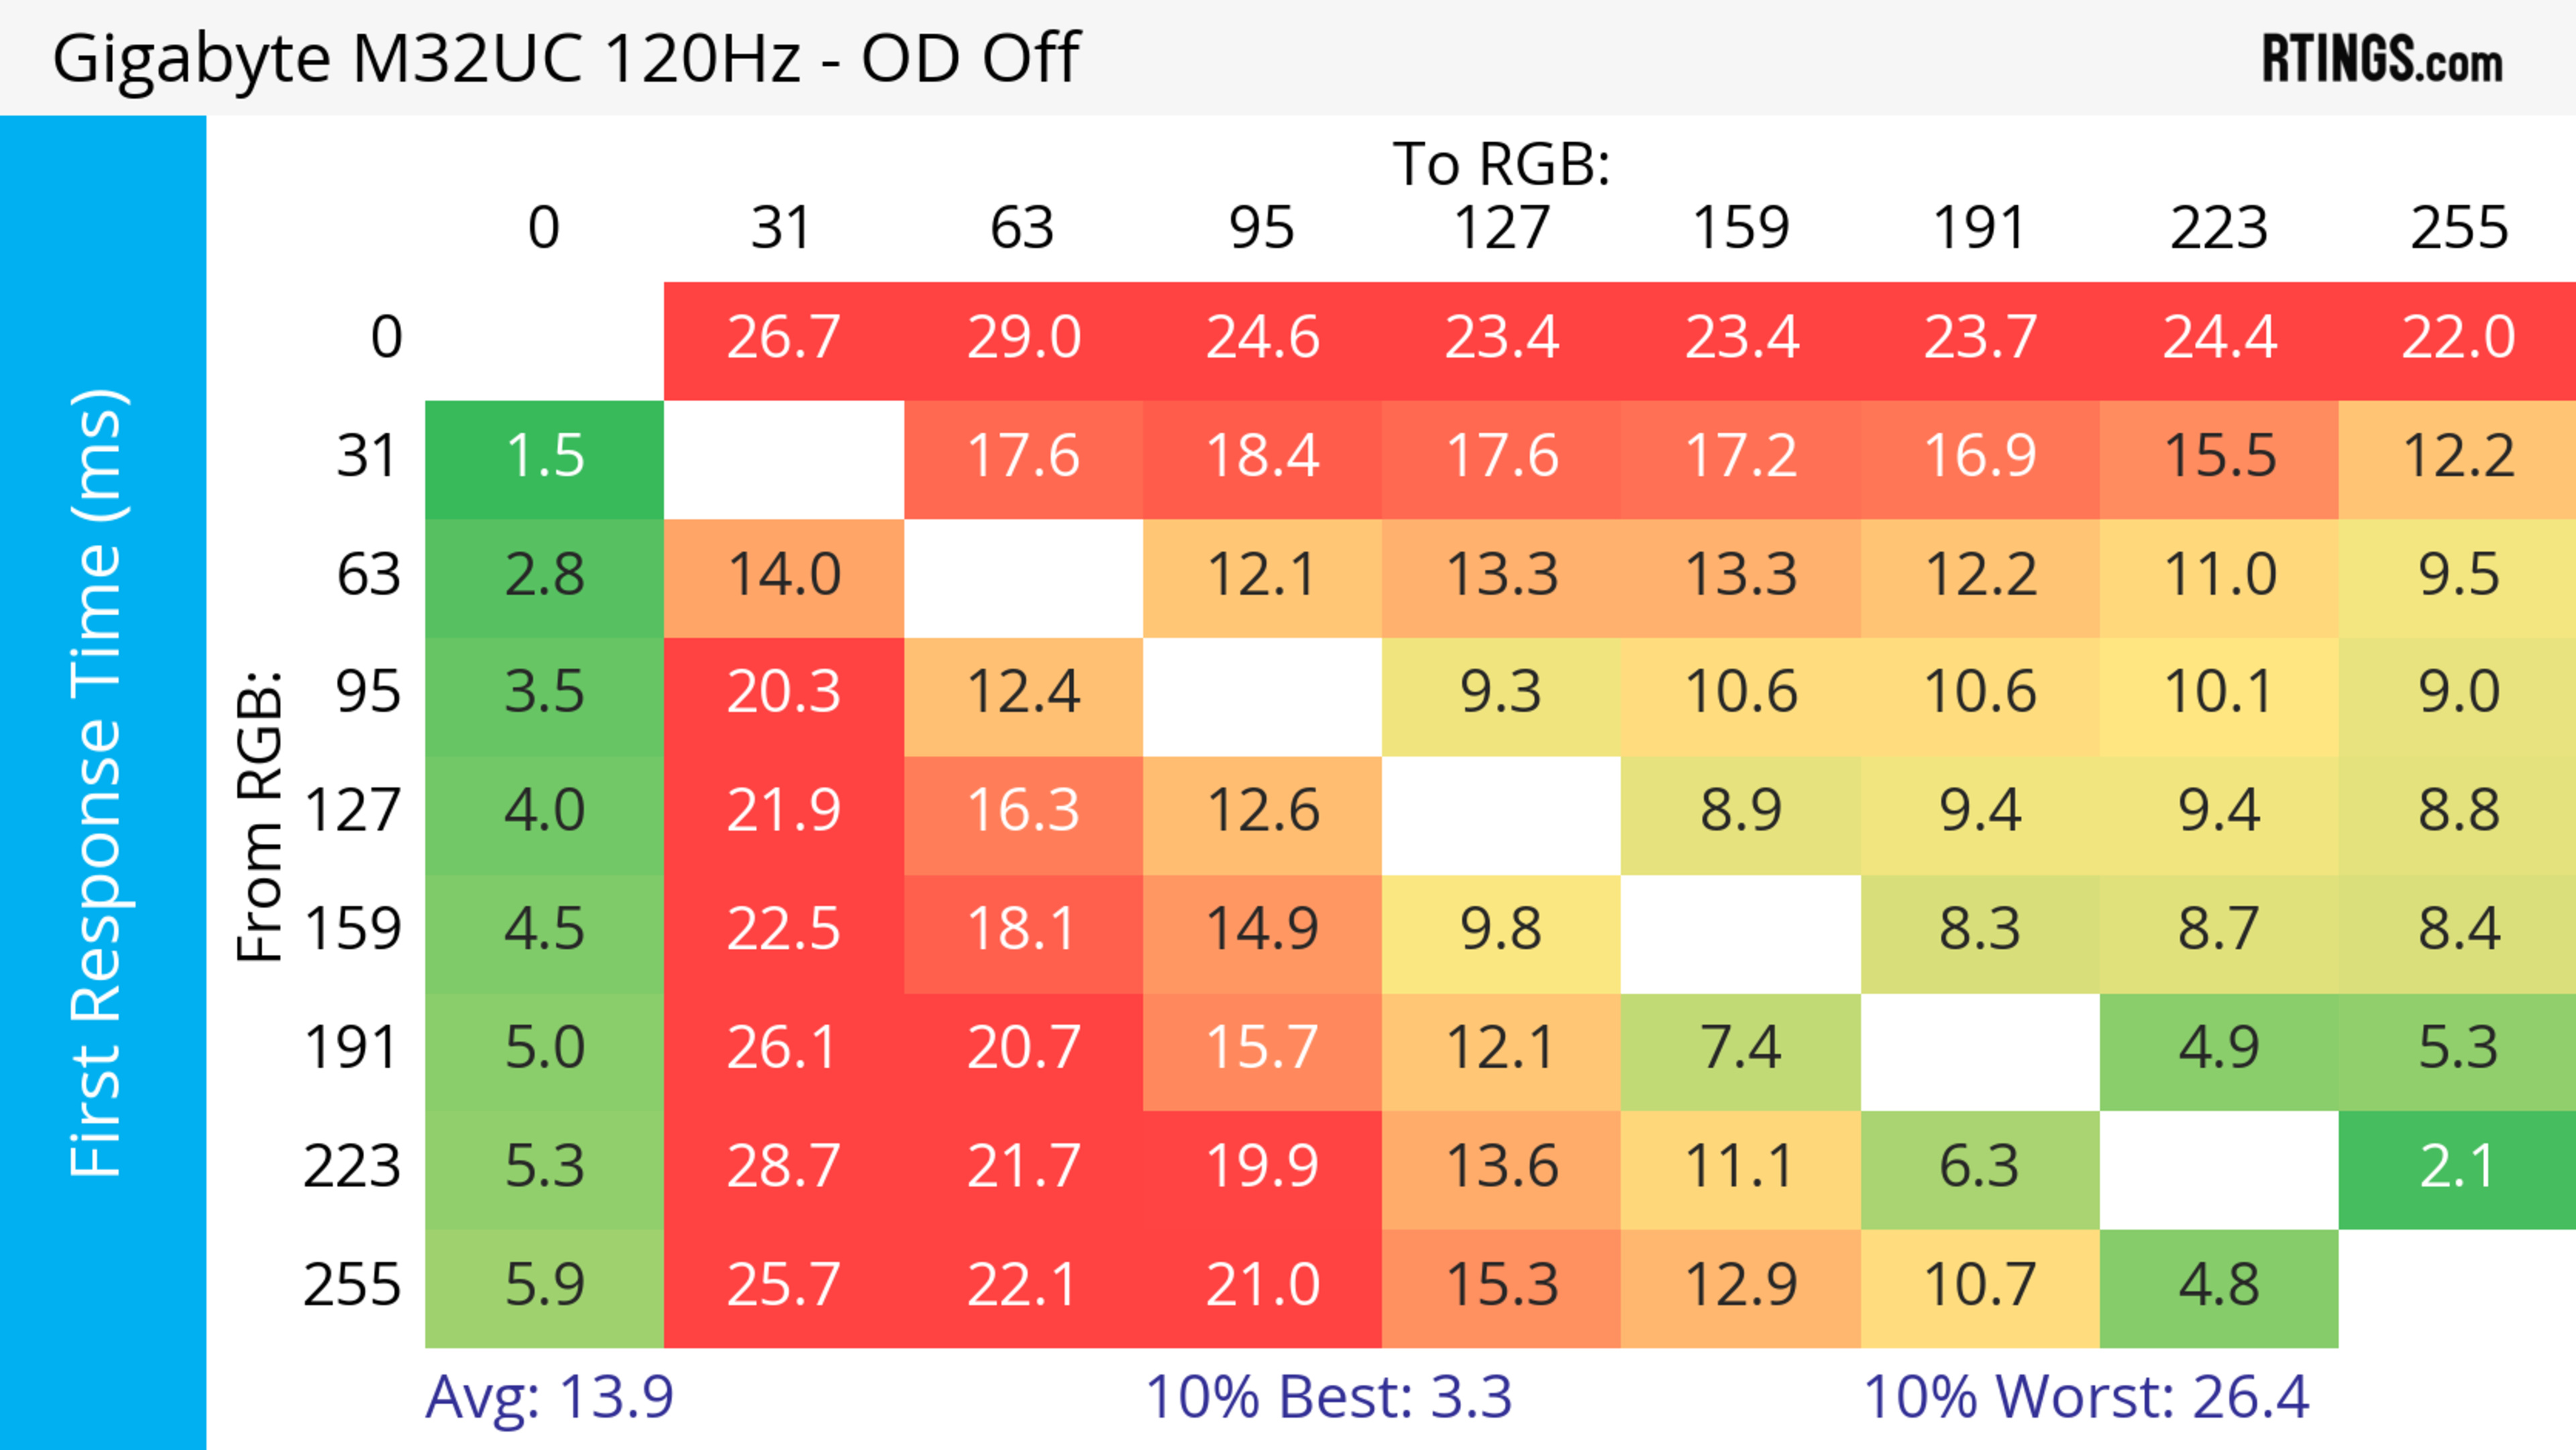The width and height of the screenshot is (2576, 1450).
Task: Click the 10% Best: 3.3 summary
Action: (x=1328, y=1397)
